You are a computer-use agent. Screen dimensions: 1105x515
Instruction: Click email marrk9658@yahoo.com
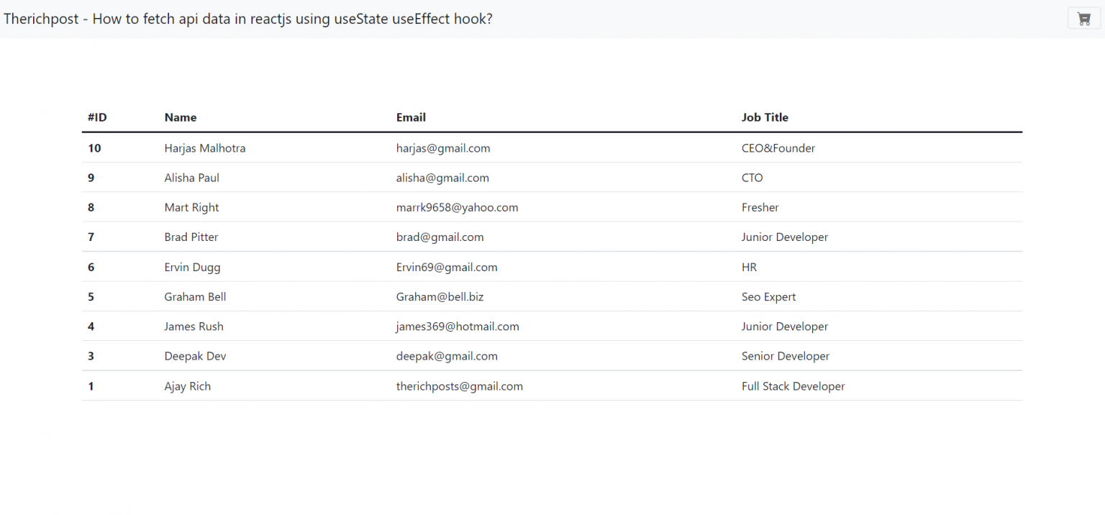458,207
